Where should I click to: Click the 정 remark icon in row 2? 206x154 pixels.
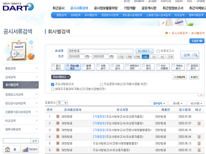coord(199,123)
